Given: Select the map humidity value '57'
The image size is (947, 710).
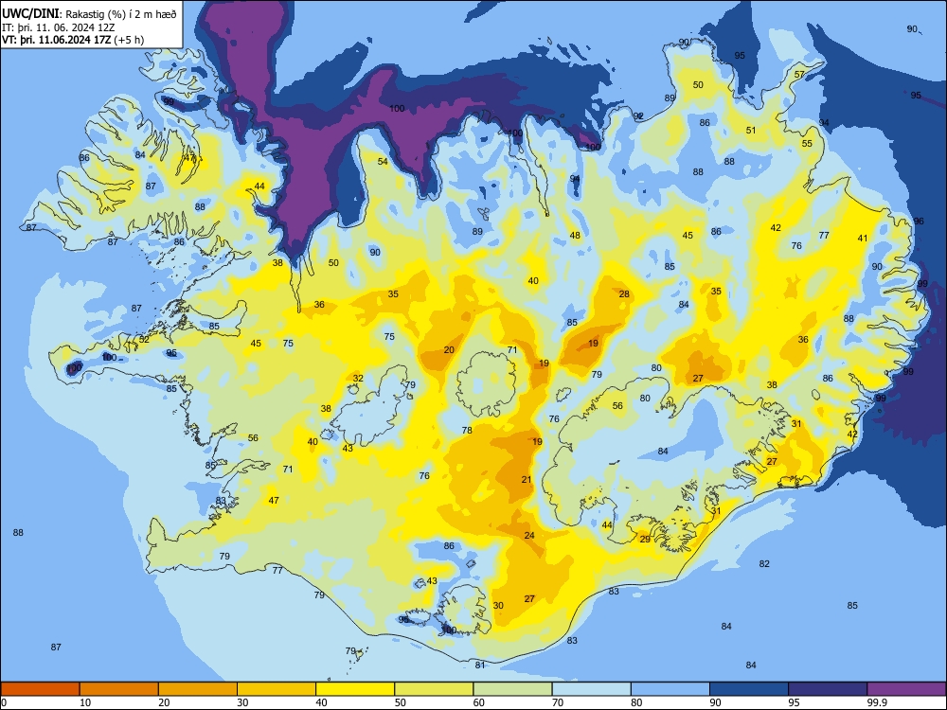Looking at the screenshot, I should click(x=799, y=74).
